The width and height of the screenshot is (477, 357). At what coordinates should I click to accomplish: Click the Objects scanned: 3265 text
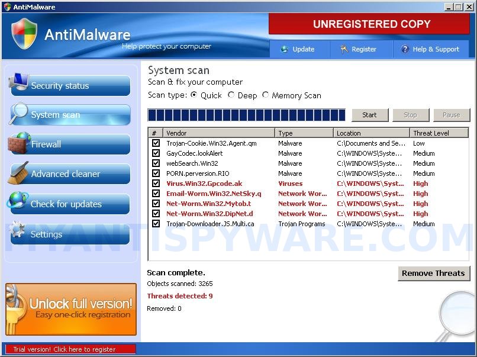click(180, 284)
